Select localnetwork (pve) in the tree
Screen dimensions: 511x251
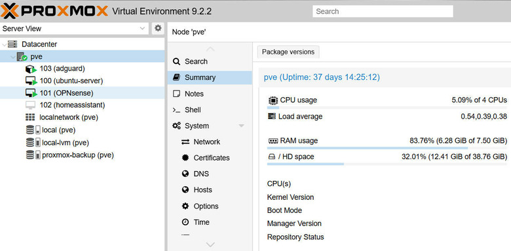coord(82,117)
